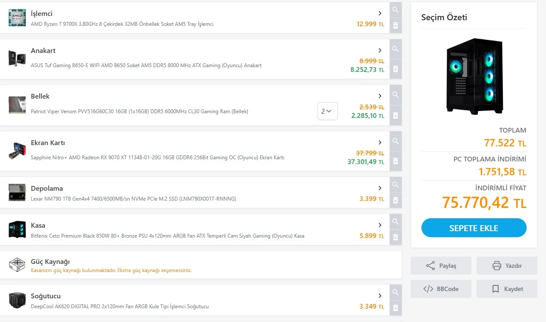Image resolution: width=546 pixels, height=322 pixels.
Task: Open the Bellek quantity dropdown
Action: (327, 111)
